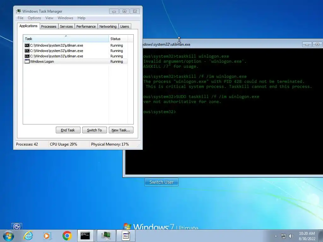Open the Windows Start menu orb
This screenshot has width=323, height=242.
click(x=9, y=236)
